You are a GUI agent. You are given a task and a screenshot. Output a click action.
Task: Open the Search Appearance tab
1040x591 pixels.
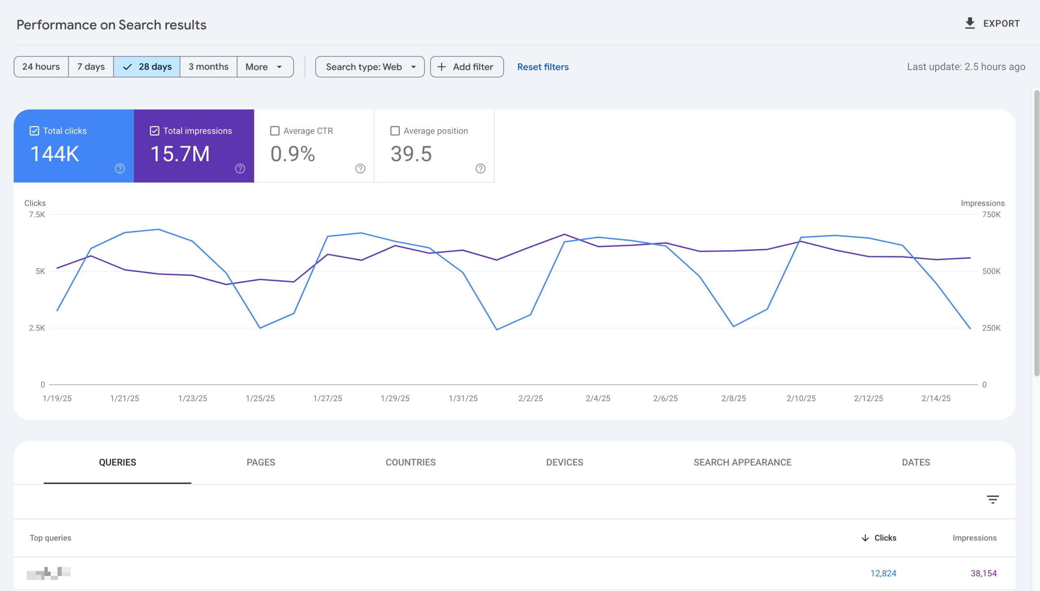coord(742,462)
